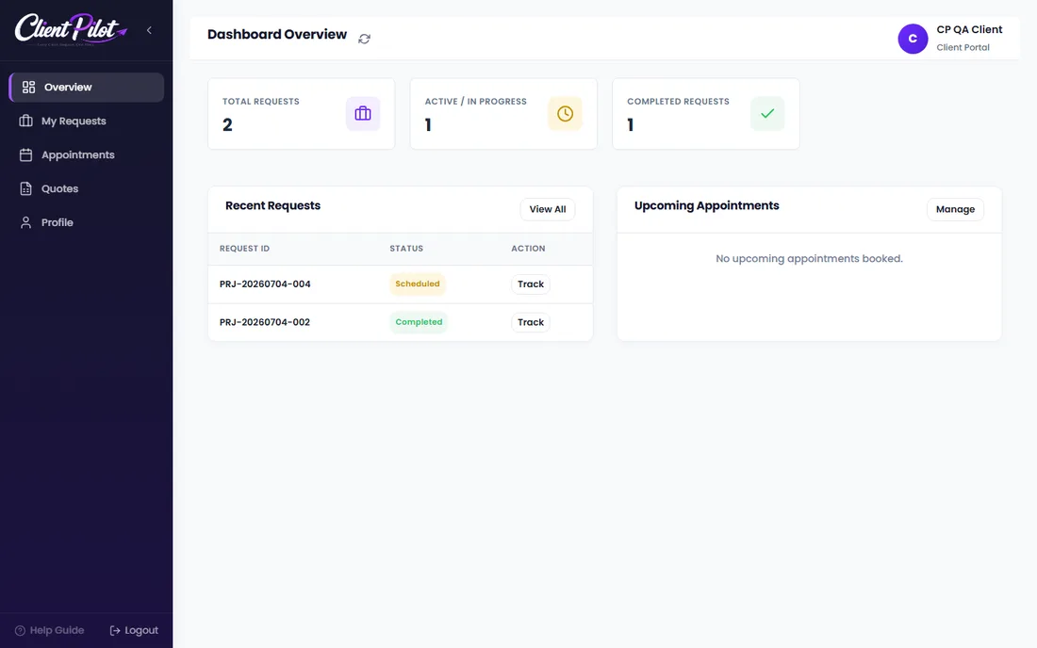Select request ID PRJ-20260704-002

point(265,322)
